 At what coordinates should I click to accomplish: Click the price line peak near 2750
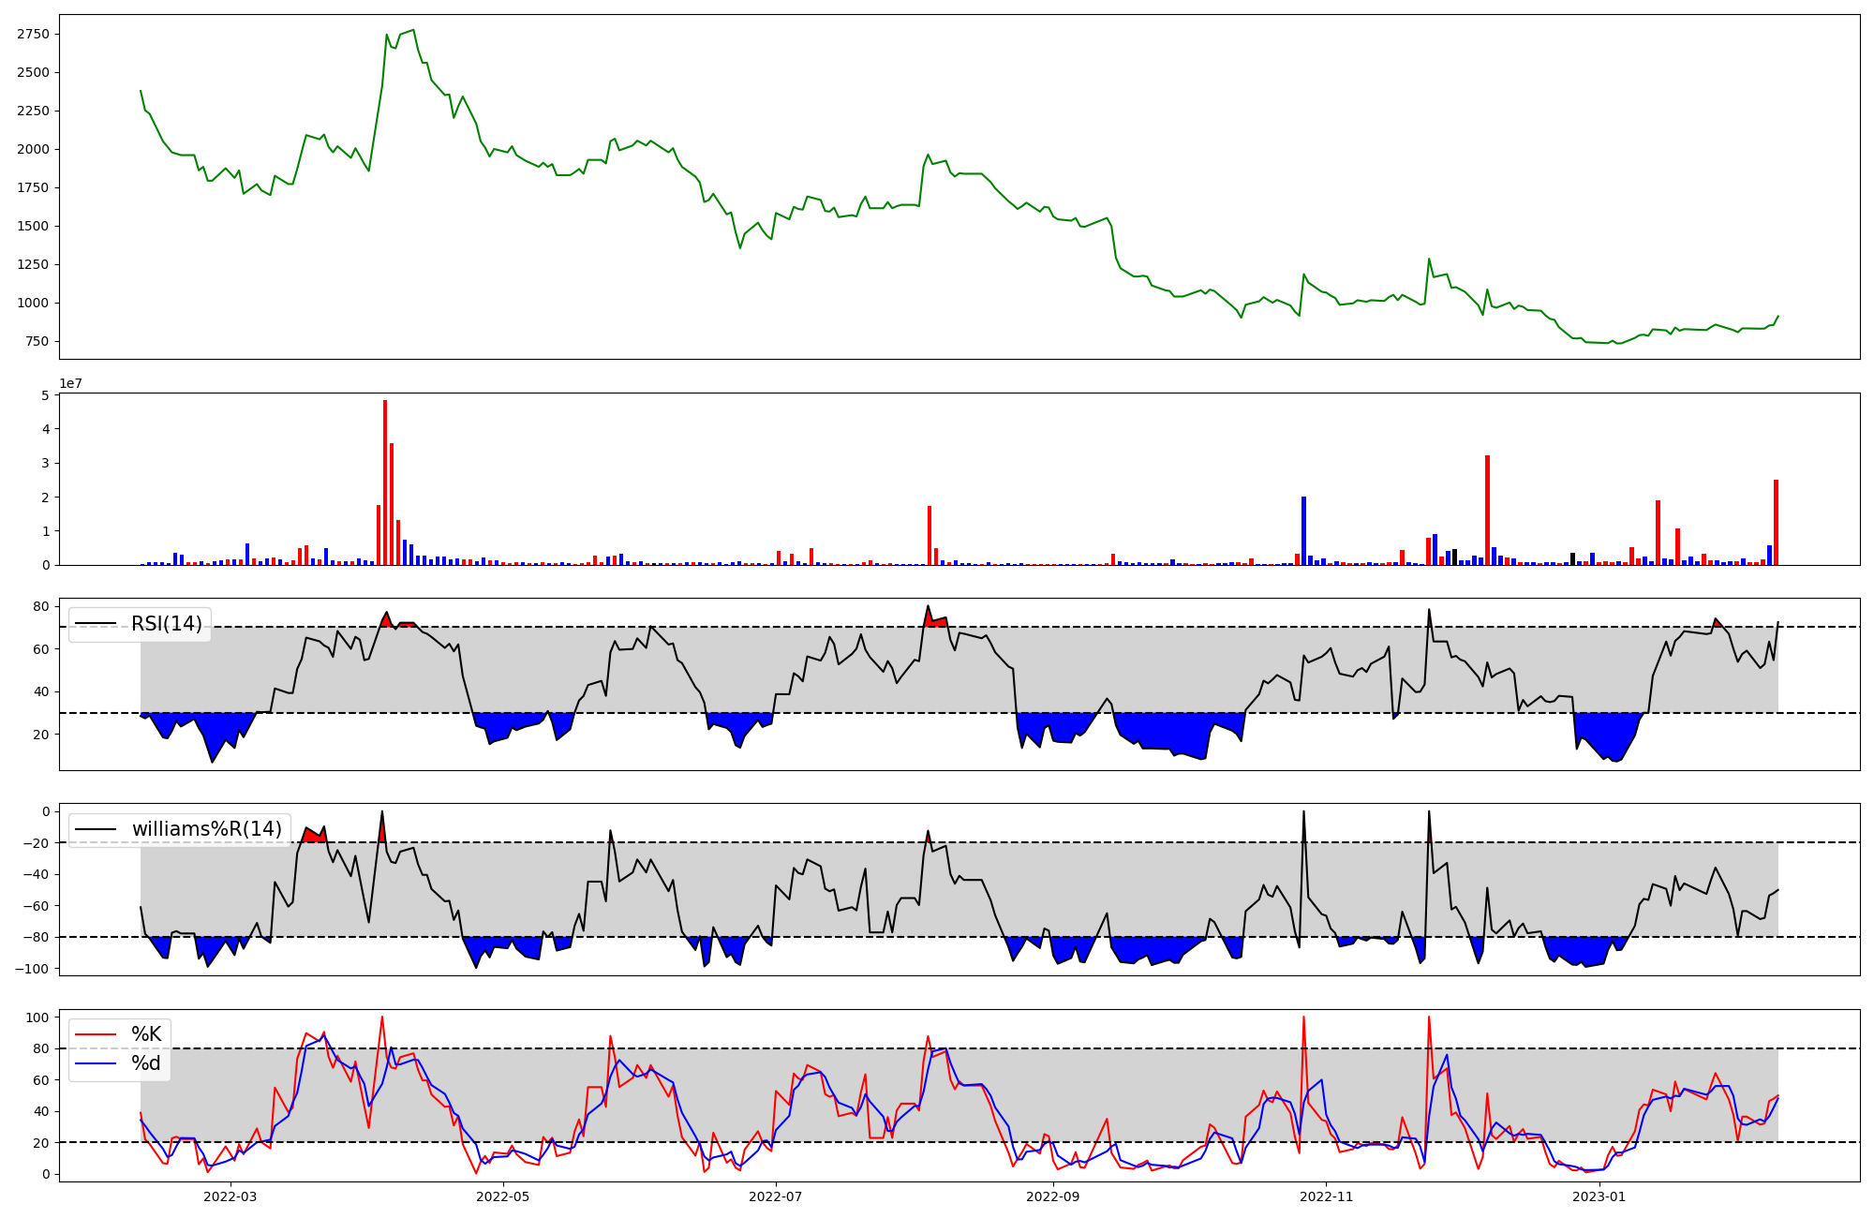pos(413,30)
